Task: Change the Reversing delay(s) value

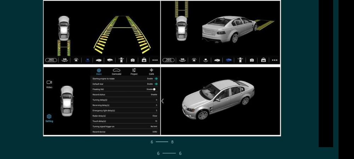Action: click(156, 105)
